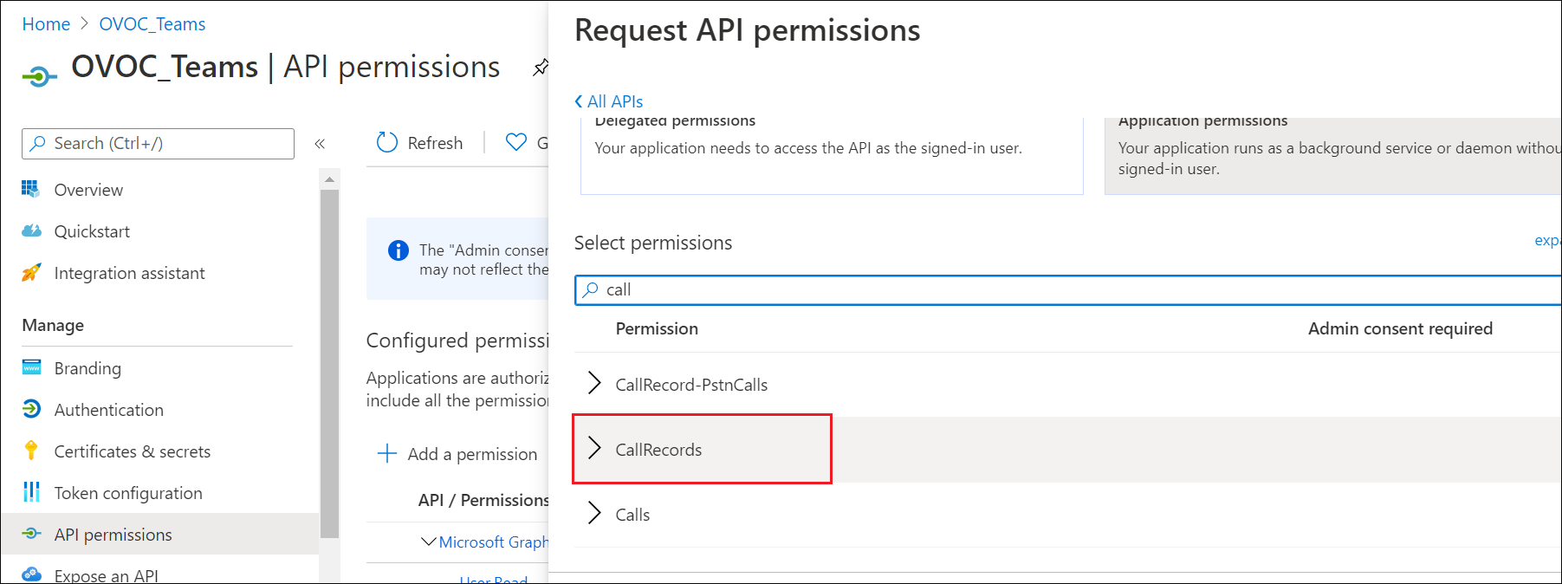Image resolution: width=1562 pixels, height=584 pixels.
Task: Collapse the Microsoft Graph permissions row
Action: pyautogui.click(x=428, y=542)
